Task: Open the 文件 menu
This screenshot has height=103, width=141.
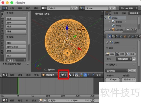Action: tap(12, 8)
